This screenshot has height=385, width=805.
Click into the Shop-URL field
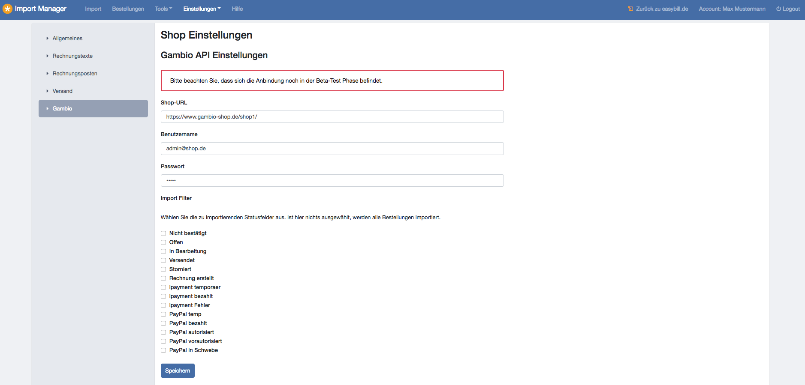click(332, 117)
